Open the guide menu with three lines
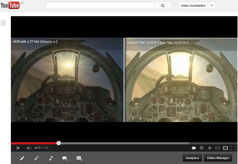 tap(3, 23)
